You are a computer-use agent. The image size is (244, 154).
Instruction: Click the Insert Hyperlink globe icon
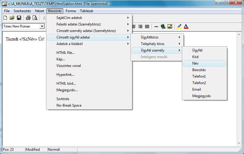(x=163, y=26)
